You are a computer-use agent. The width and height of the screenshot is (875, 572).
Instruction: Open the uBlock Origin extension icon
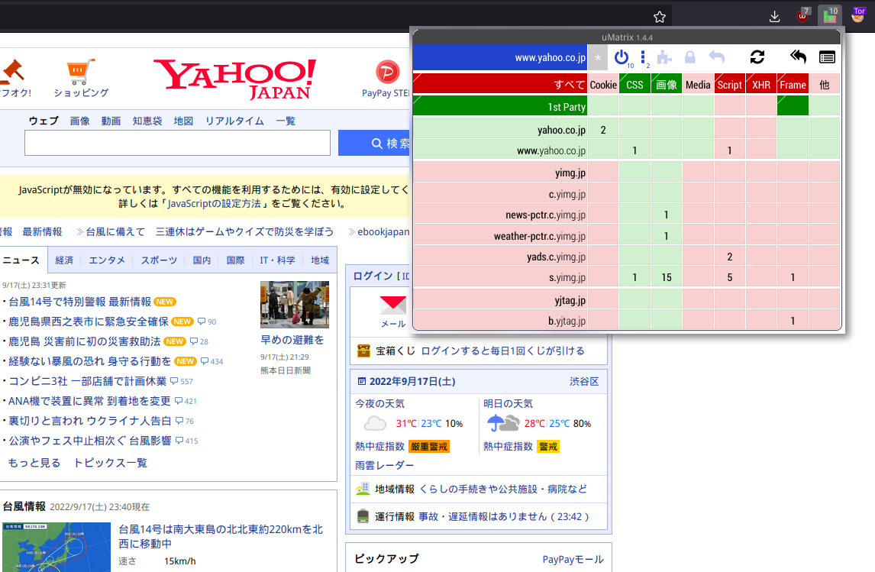point(803,15)
